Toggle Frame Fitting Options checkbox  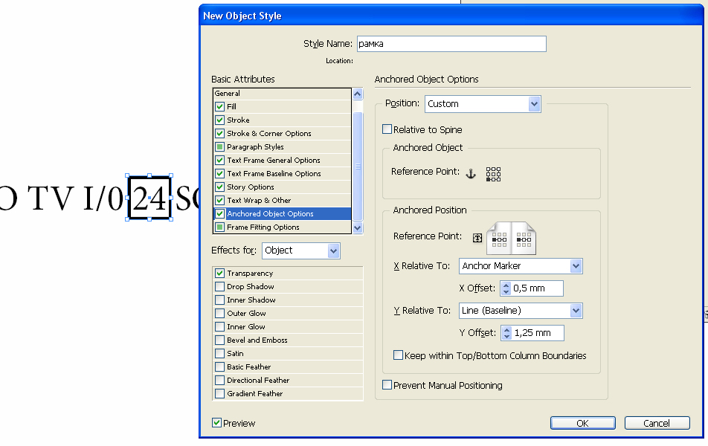pos(220,227)
